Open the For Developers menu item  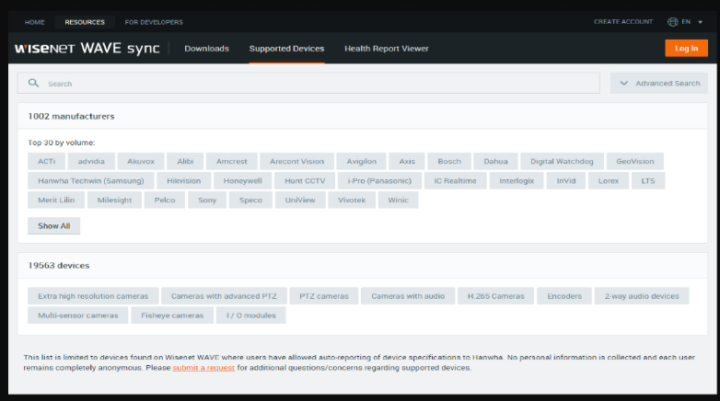(154, 22)
